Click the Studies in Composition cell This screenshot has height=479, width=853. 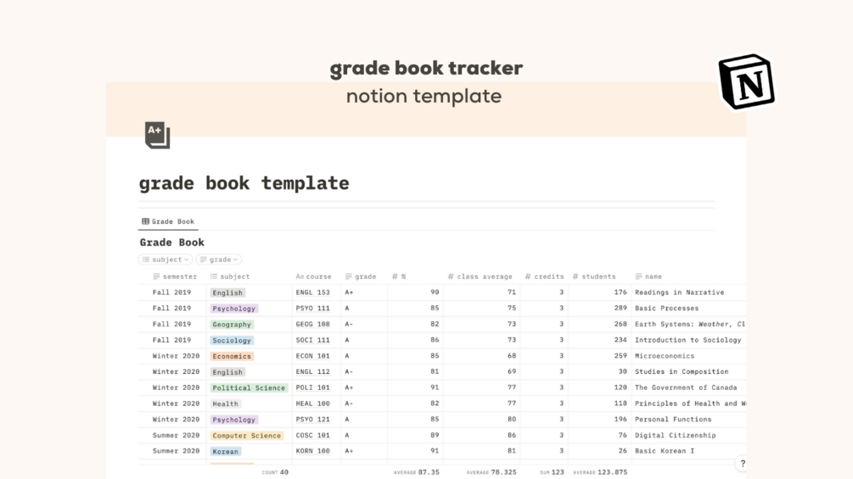point(682,371)
